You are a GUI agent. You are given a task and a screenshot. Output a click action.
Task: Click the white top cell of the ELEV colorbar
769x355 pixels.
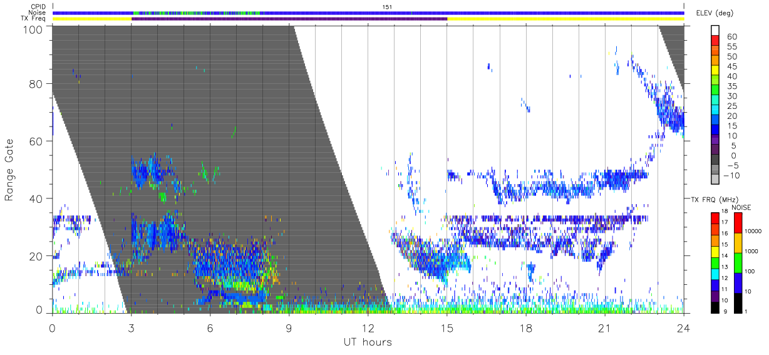pos(716,31)
